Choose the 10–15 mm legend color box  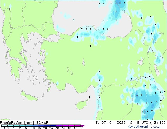pos(35,126)
